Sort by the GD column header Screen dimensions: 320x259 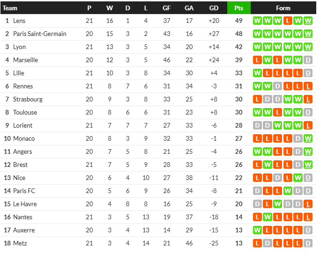tap(214, 8)
